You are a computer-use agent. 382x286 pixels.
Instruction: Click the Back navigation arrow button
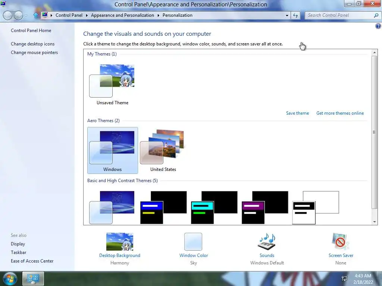7,15
